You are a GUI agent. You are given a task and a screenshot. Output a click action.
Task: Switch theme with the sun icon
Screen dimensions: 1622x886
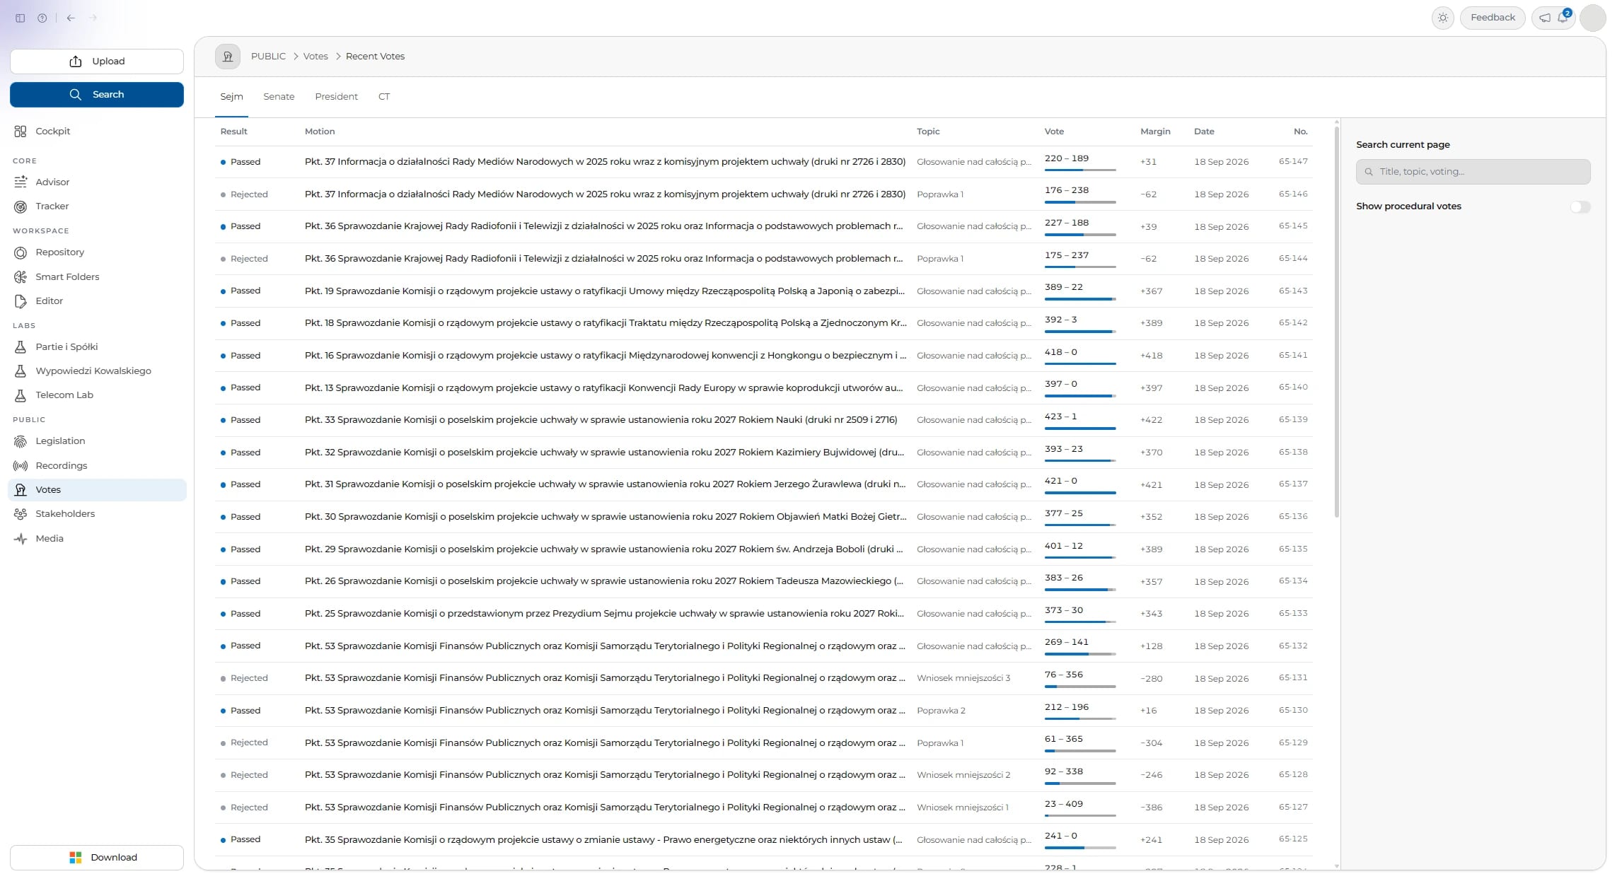1442,18
